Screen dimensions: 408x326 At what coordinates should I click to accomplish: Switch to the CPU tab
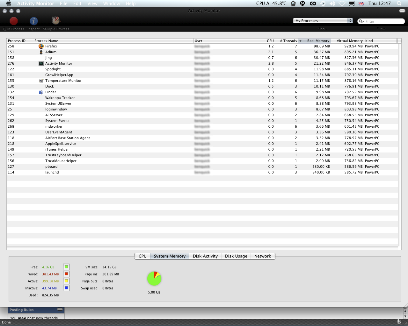[142, 256]
